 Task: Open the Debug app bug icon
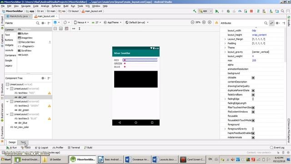(228, 11)
